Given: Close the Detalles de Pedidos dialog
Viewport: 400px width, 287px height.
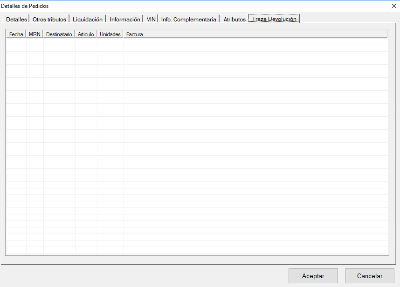Looking at the screenshot, I should [x=393, y=6].
